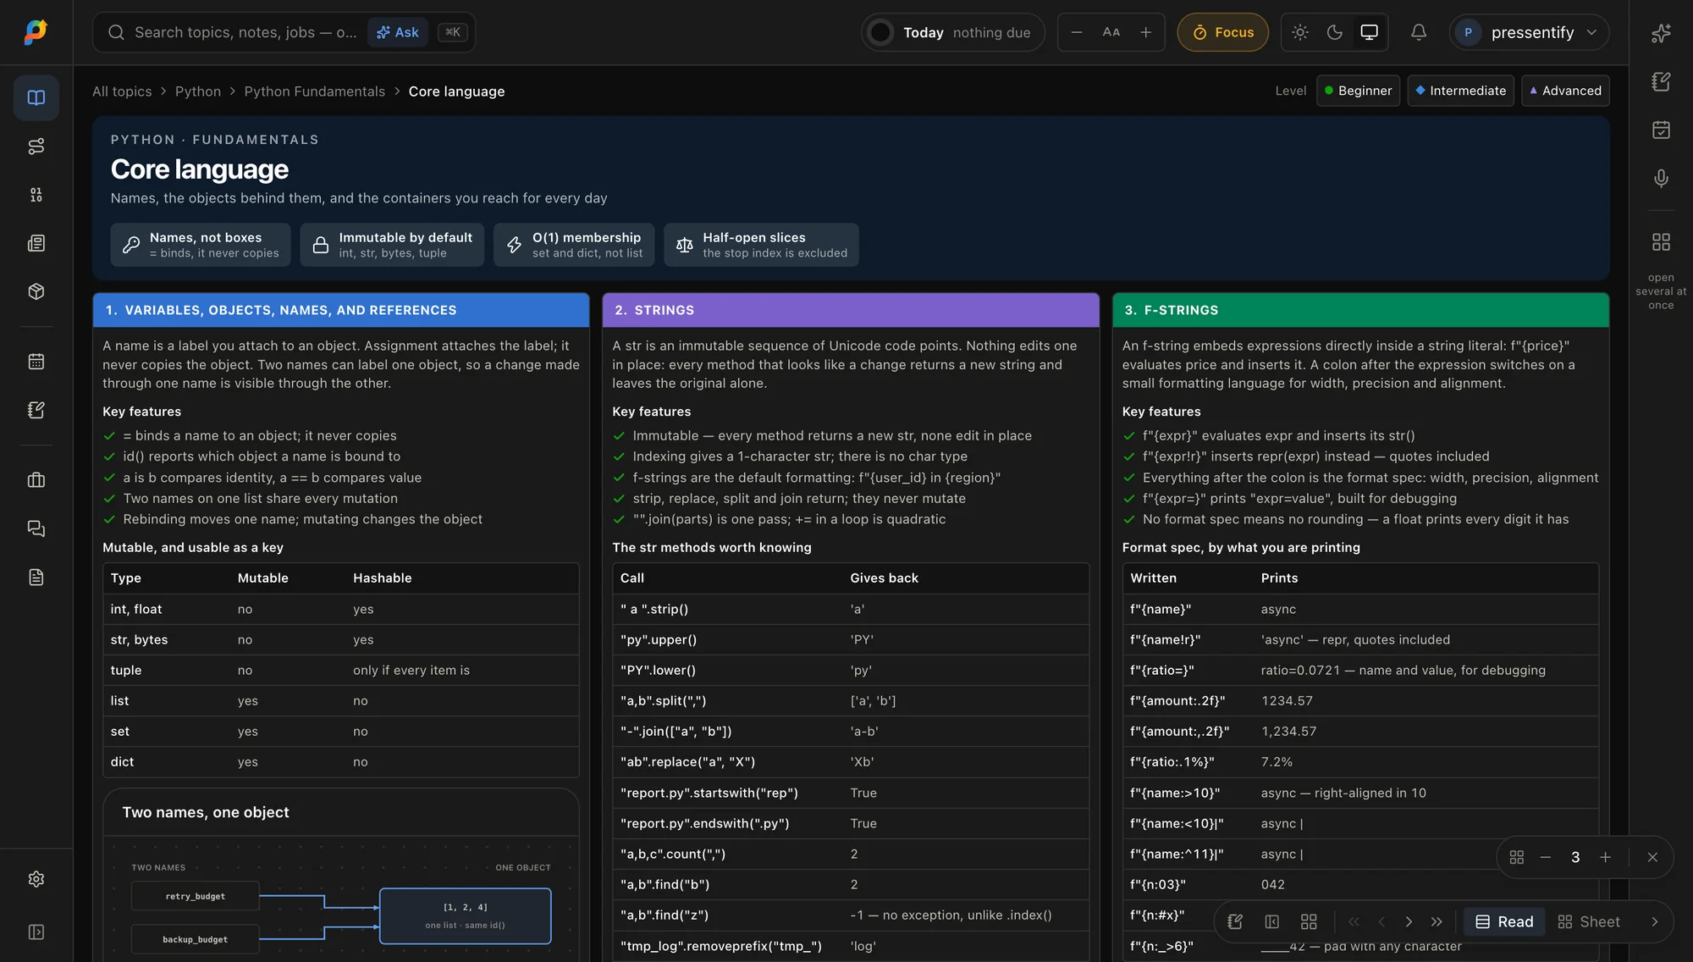
Task: Open the package cube icon in left sidebar
Action: (36, 292)
